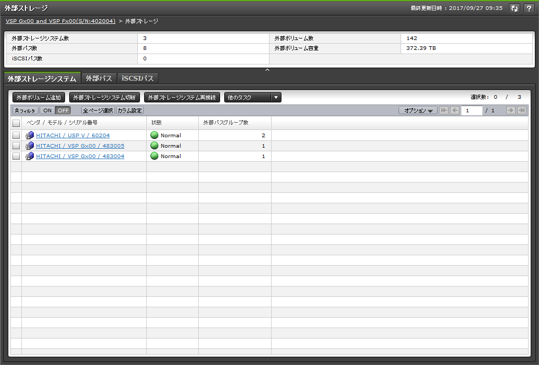Click green status icon for serial 483004
The image size is (539, 365).
(155, 155)
